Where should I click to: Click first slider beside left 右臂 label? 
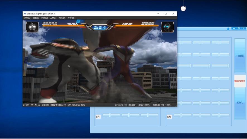pyautogui.click(x=111, y=115)
